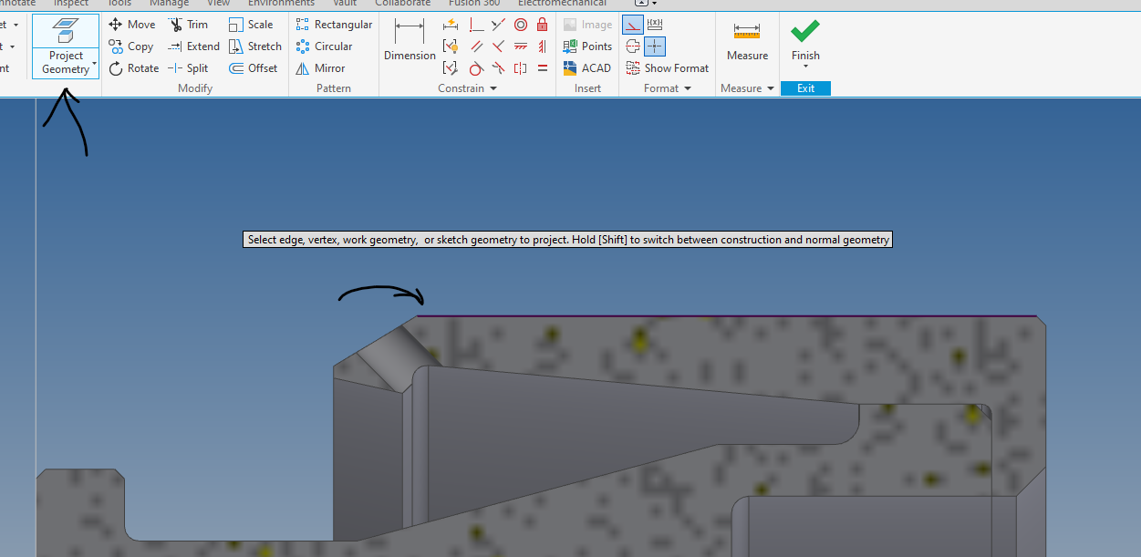Viewport: 1141px width, 557px height.
Task: Activate the Trim tool
Action: coord(191,24)
